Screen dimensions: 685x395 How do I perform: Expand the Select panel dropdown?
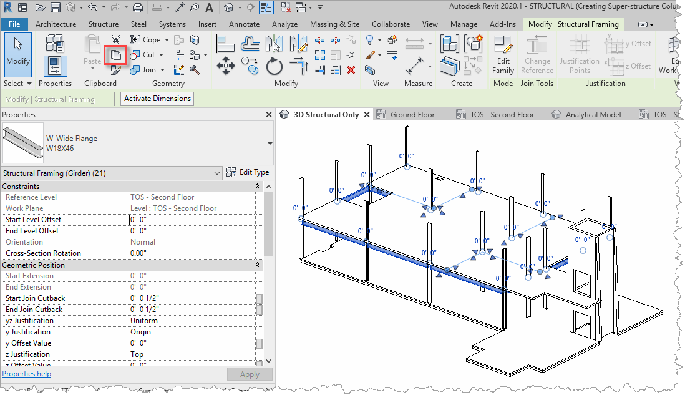(x=29, y=84)
